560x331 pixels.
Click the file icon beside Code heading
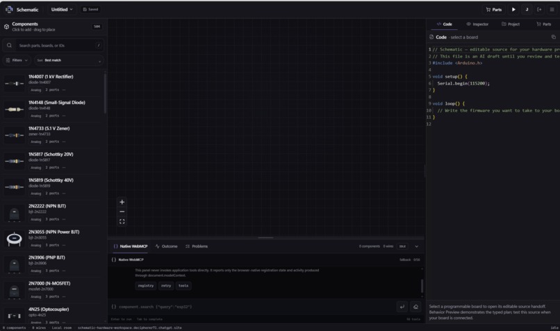click(x=431, y=37)
